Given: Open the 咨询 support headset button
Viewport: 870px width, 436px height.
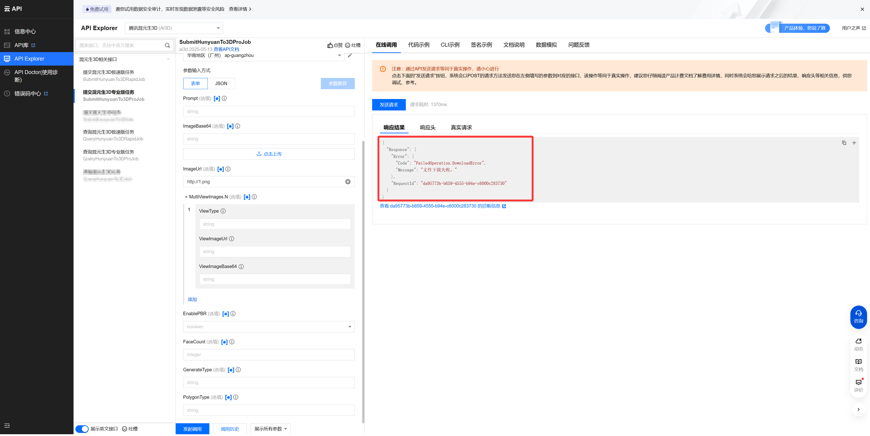Looking at the screenshot, I should click(858, 317).
